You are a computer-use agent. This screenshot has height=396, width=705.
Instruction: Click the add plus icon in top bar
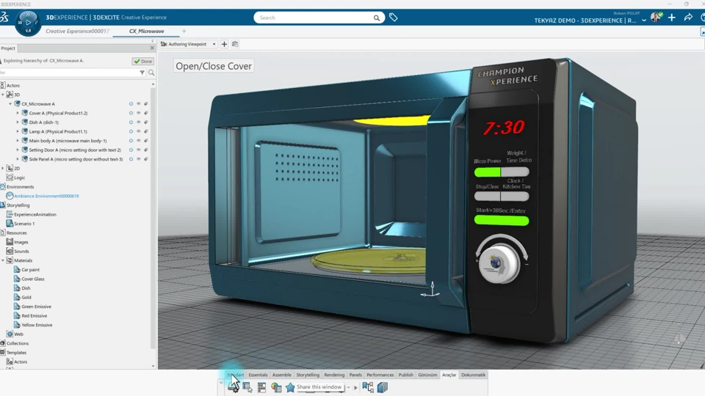[x=672, y=18]
